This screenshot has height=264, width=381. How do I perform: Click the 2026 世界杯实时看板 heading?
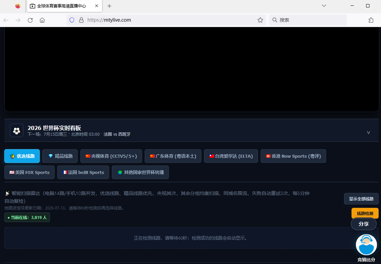[x=54, y=128]
